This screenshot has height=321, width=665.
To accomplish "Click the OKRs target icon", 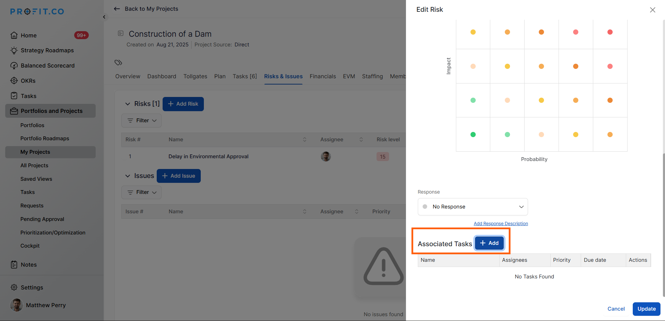I will [x=14, y=81].
